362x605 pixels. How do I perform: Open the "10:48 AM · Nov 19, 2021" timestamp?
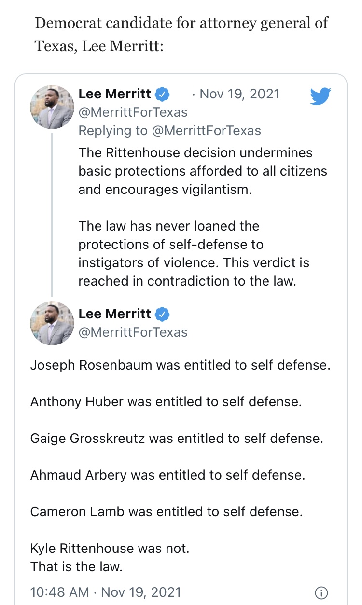click(106, 592)
